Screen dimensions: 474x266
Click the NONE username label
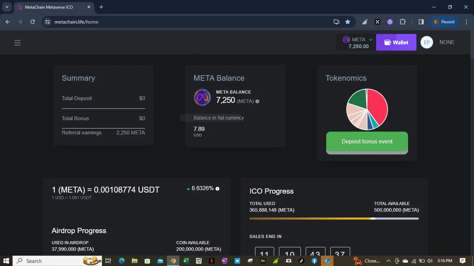pos(447,42)
